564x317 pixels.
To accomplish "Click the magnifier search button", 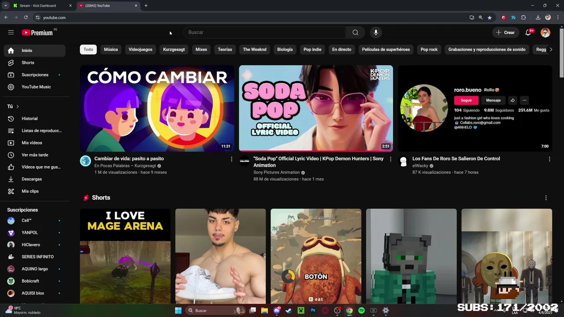I will point(355,33).
